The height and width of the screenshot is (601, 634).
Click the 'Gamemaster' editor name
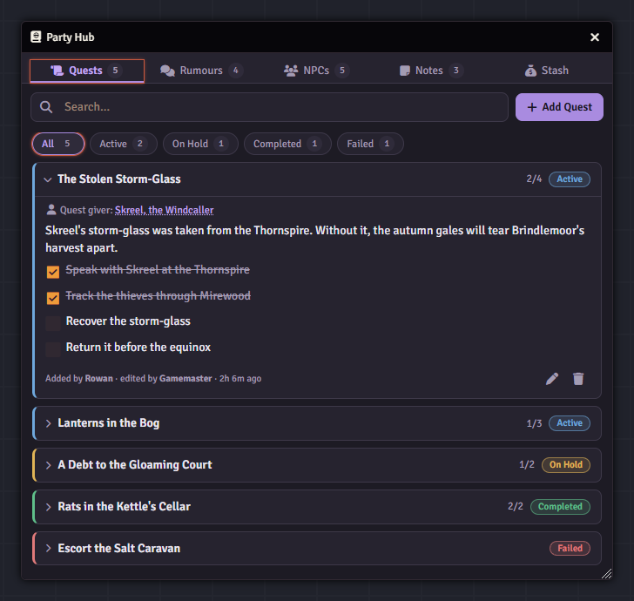click(x=185, y=379)
